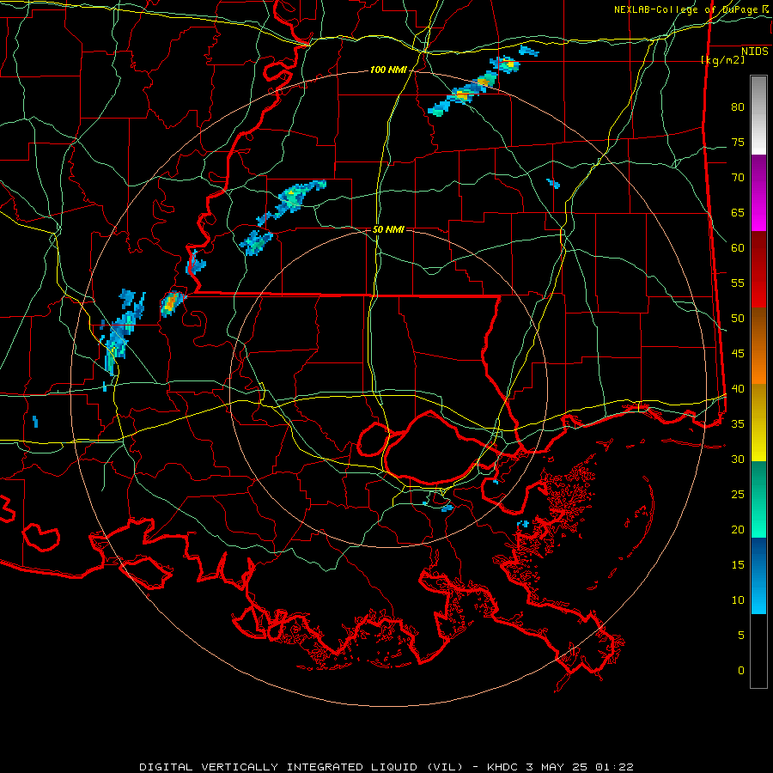
Task: Click the 10 value on the scale
Action: [738, 600]
